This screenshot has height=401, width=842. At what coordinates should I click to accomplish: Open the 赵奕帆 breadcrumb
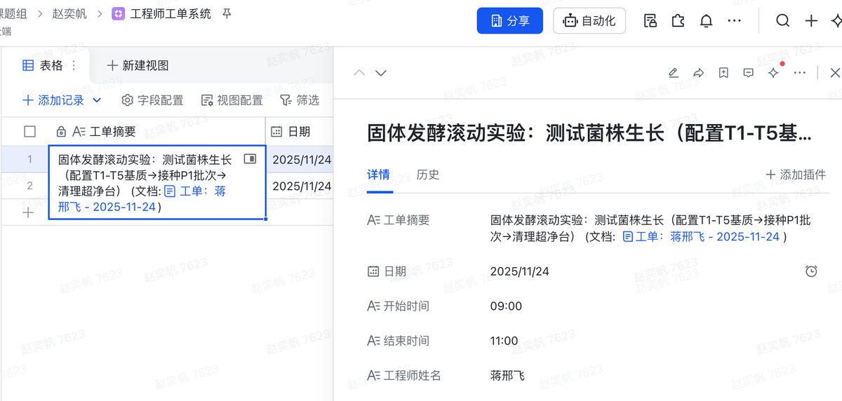tap(69, 14)
